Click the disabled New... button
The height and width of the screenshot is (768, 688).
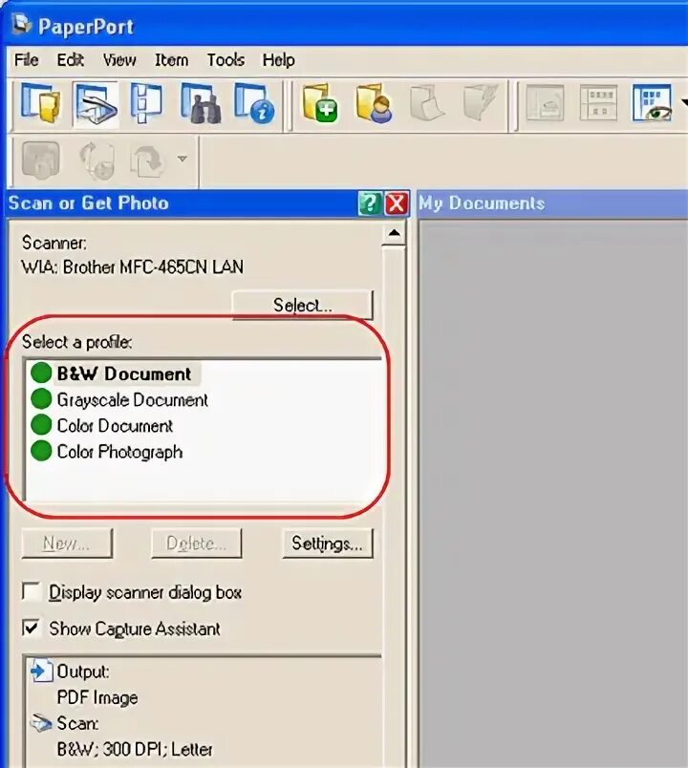(67, 544)
